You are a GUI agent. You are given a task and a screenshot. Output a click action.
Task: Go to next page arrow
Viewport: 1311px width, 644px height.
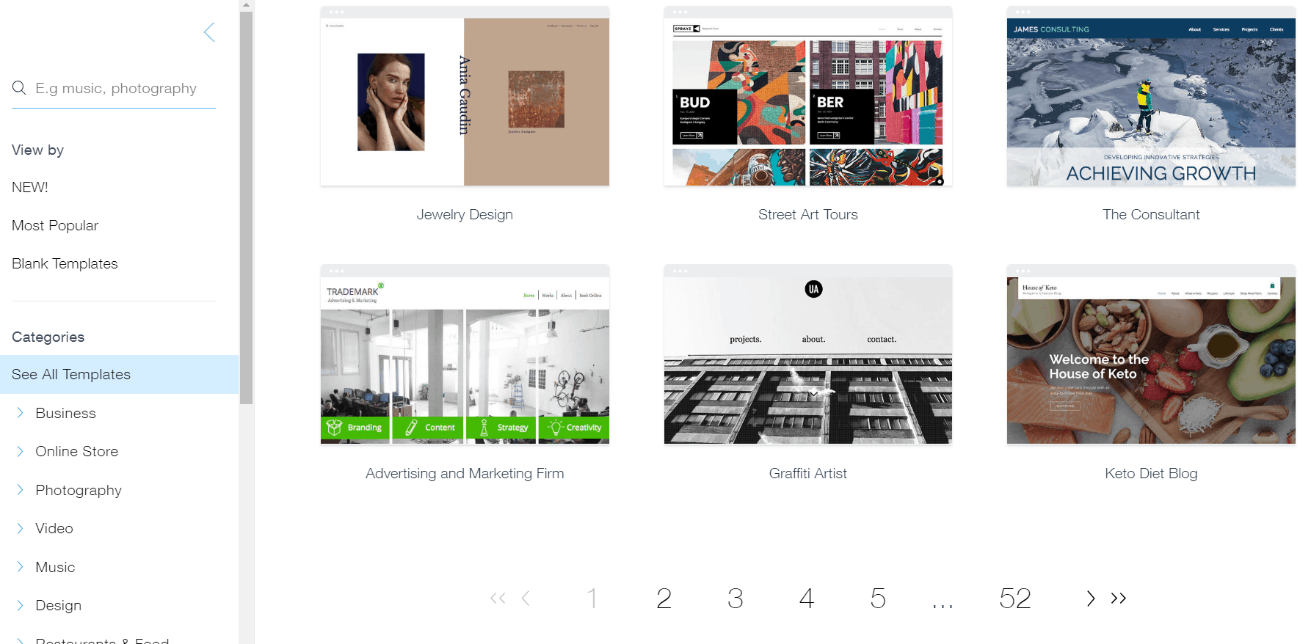pyautogui.click(x=1091, y=599)
